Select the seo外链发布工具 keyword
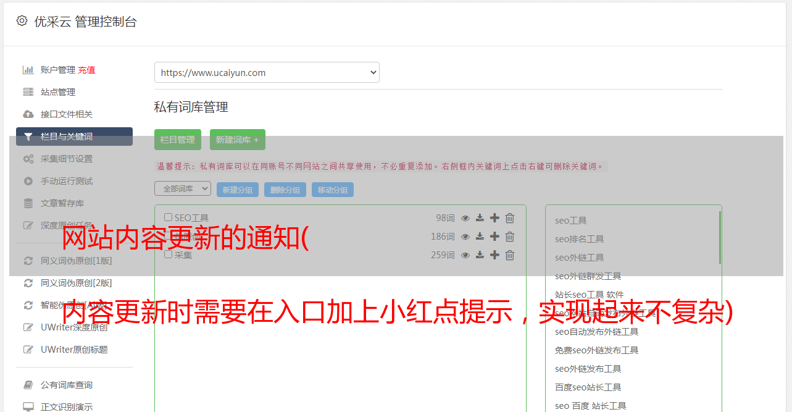Image resolution: width=792 pixels, height=412 pixels. [588, 369]
